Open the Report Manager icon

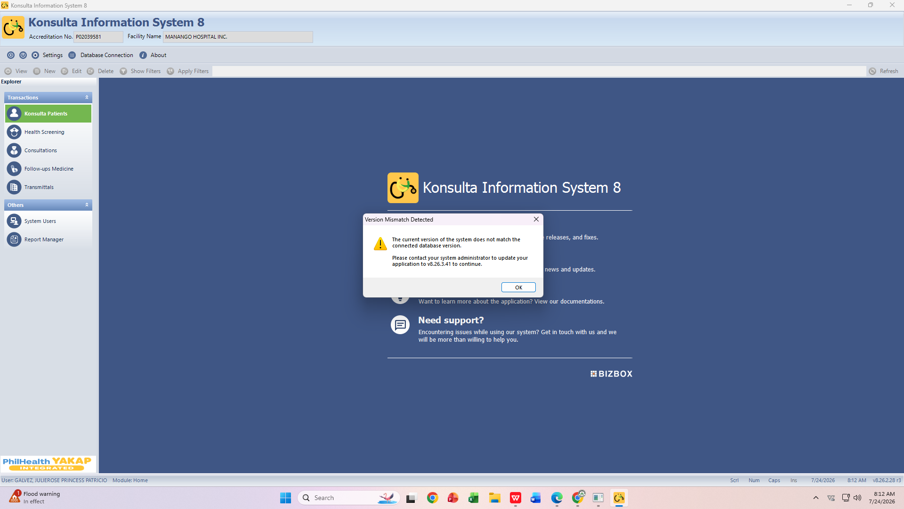click(x=14, y=239)
